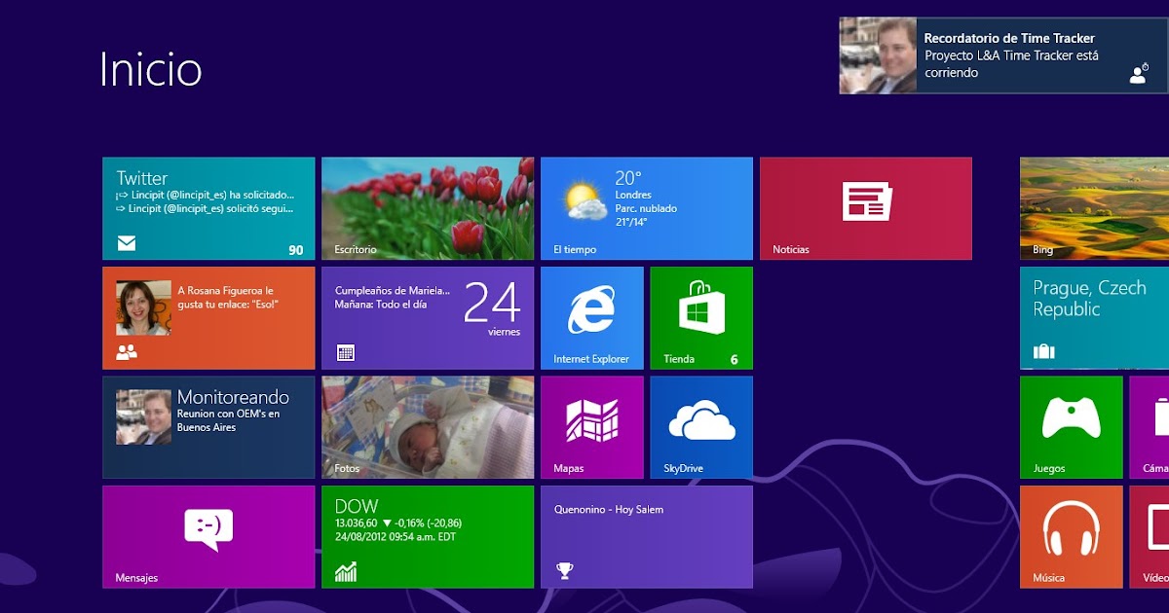Click "Proyecto L&A Time Tracker está corriendo" message
Image resolution: width=1169 pixels, height=613 pixels.
click(x=1011, y=64)
